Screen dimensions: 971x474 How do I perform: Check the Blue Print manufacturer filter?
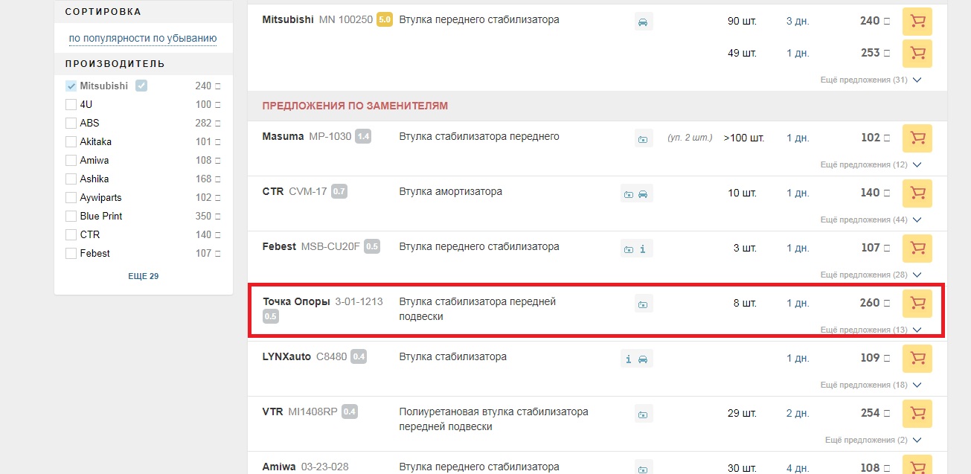(x=71, y=217)
